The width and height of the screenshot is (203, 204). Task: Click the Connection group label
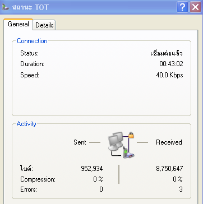(32, 41)
